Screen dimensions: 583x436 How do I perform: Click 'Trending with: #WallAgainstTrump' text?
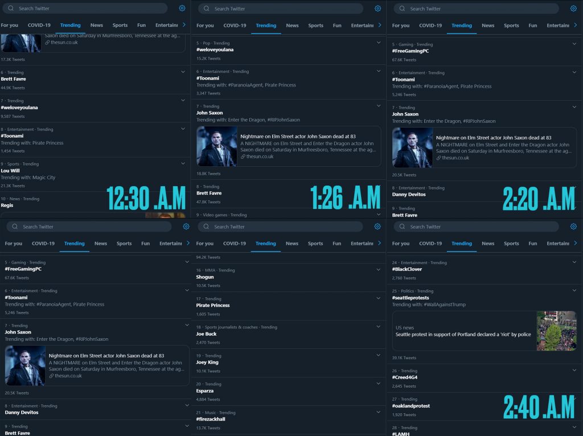pos(429,305)
